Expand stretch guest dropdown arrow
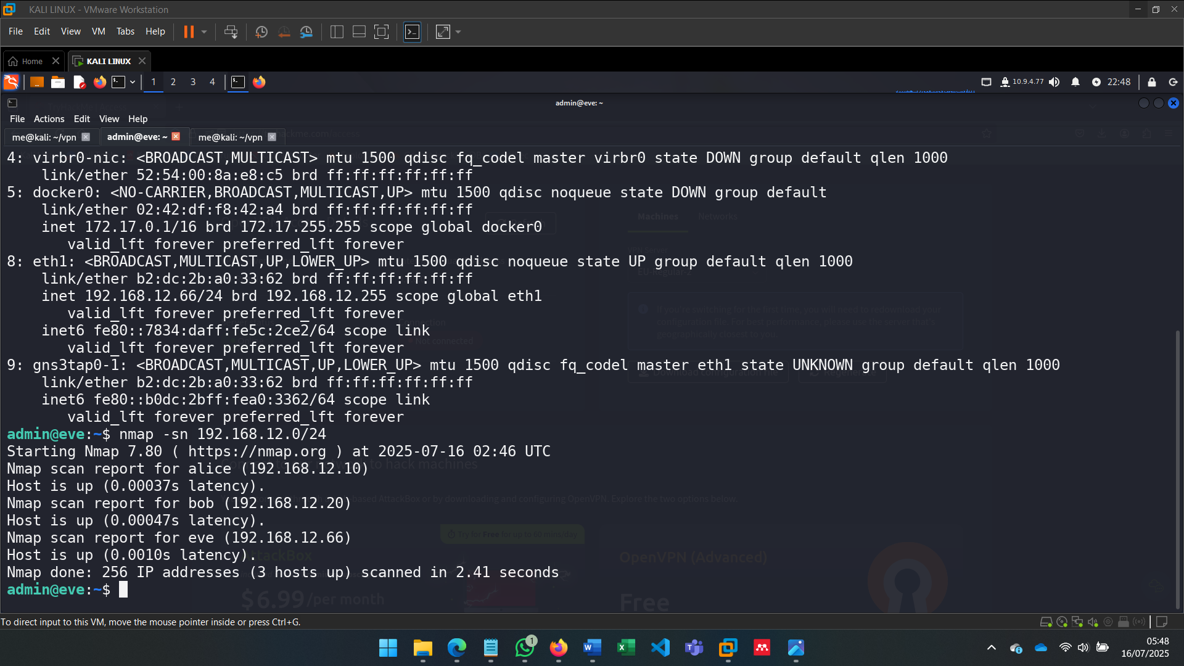The height and width of the screenshot is (666, 1184). (x=458, y=31)
